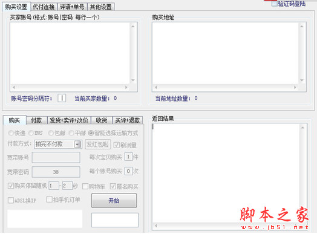Toggle the 刷浏览量 checkbox

(116, 145)
